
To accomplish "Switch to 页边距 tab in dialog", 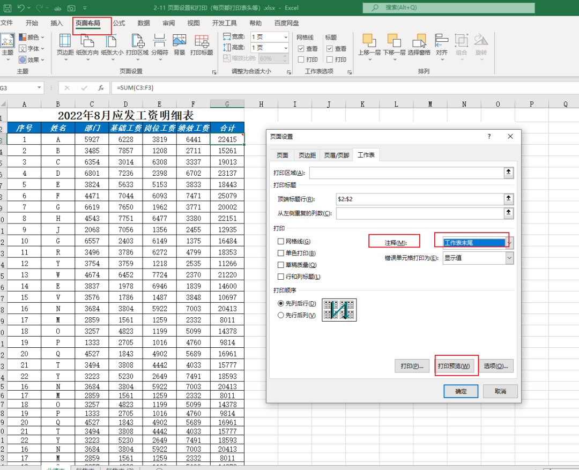I will coord(307,155).
